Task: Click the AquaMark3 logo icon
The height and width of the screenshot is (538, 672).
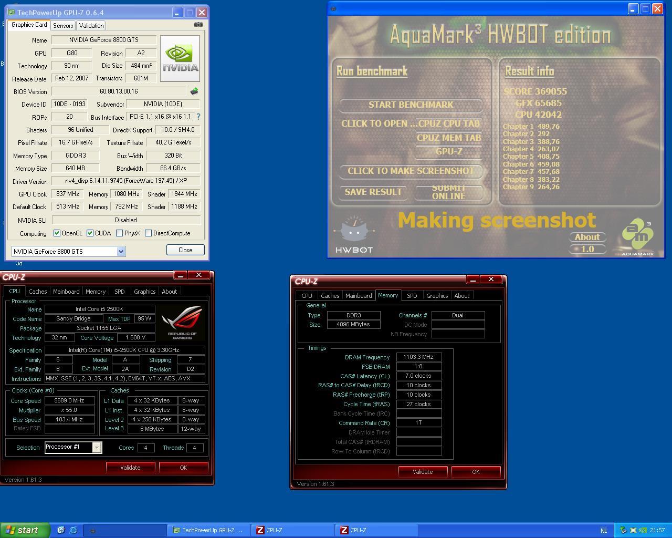Action: [x=637, y=238]
